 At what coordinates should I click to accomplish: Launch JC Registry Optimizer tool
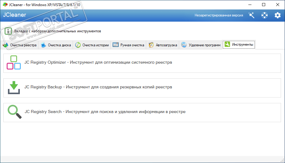[142, 63]
